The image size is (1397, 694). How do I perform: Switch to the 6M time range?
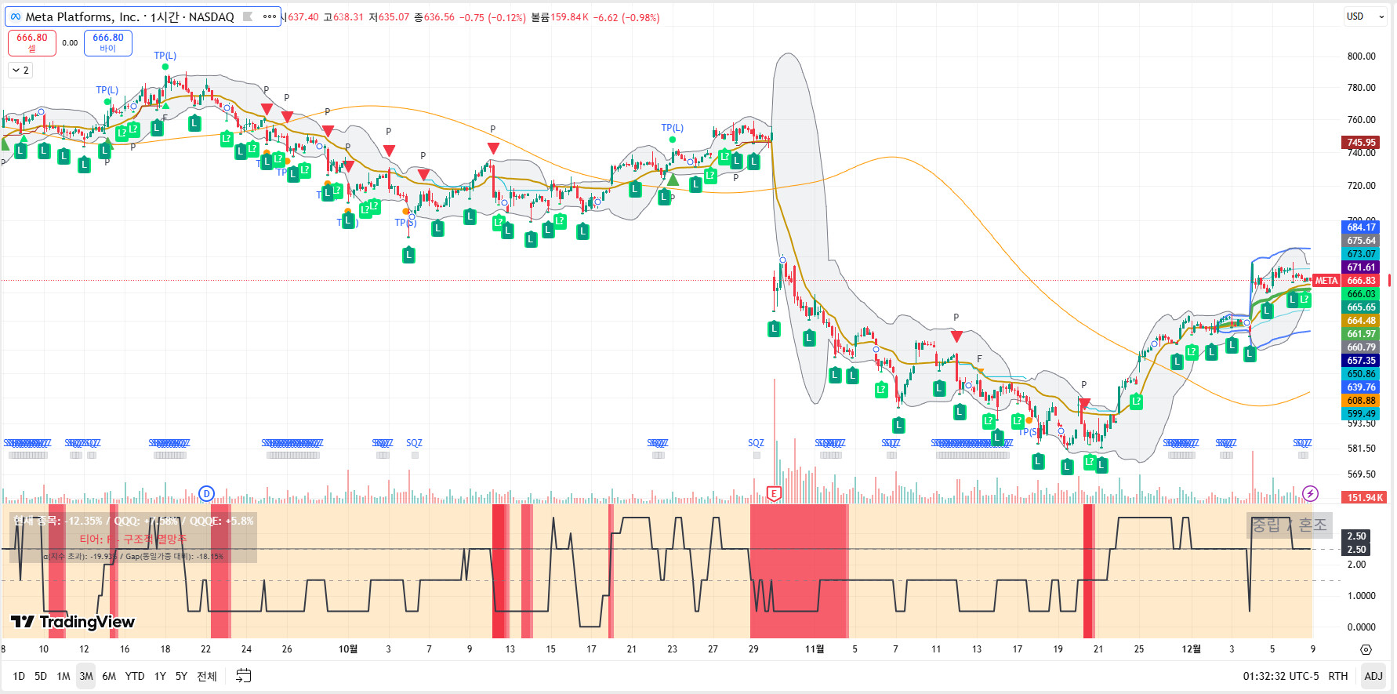(x=109, y=676)
